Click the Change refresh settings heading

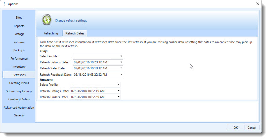pyautogui.click(x=71, y=21)
